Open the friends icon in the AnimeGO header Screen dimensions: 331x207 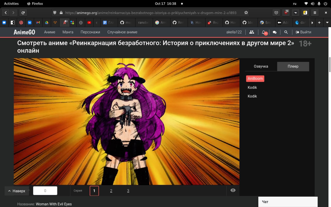pos(251,32)
